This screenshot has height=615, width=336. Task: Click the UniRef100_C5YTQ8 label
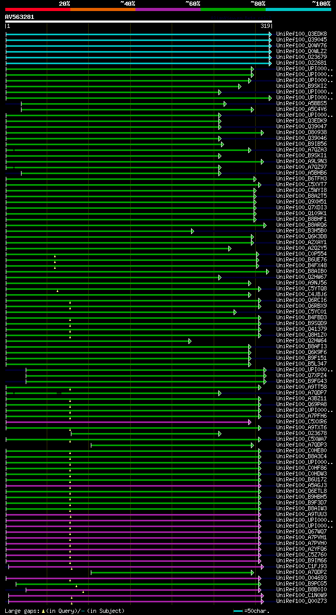pos(301,289)
